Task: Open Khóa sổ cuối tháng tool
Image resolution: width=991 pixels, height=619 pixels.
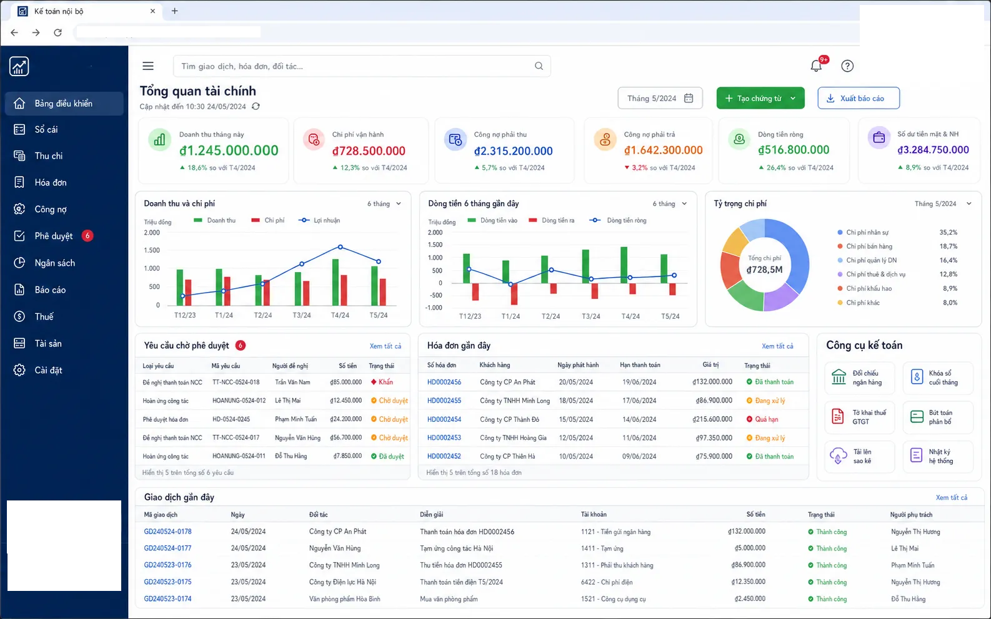Action: point(938,378)
